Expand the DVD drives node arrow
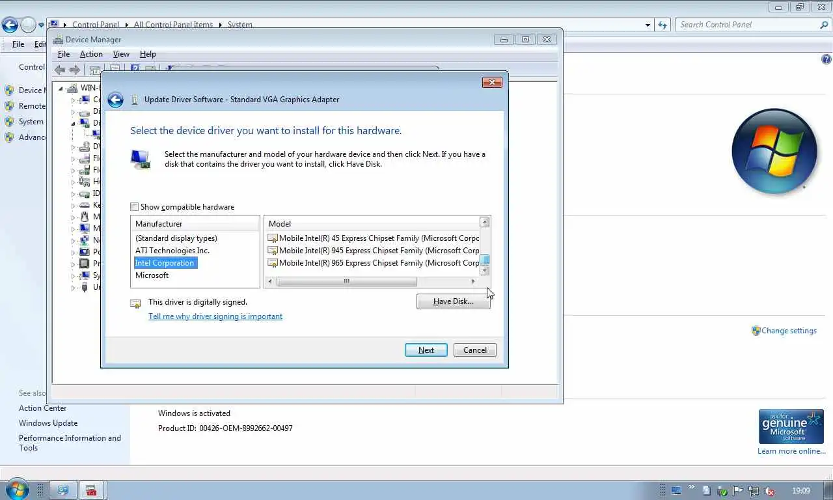The width and height of the screenshot is (833, 500). tap(73, 146)
